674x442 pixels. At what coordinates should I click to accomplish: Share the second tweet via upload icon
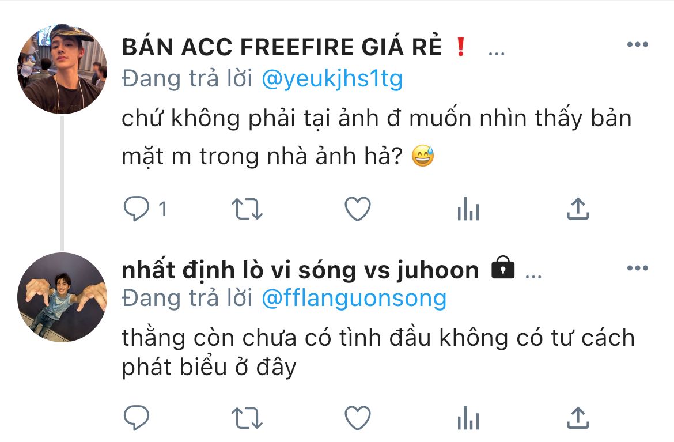[x=578, y=417]
